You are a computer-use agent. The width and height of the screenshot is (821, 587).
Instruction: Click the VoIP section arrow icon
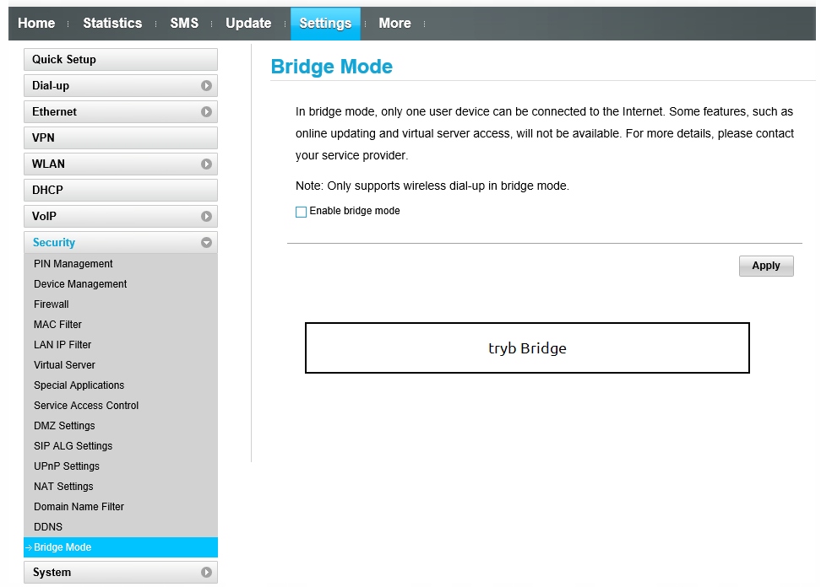tap(206, 217)
